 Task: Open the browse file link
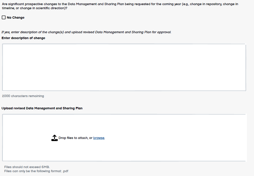click(x=99, y=138)
